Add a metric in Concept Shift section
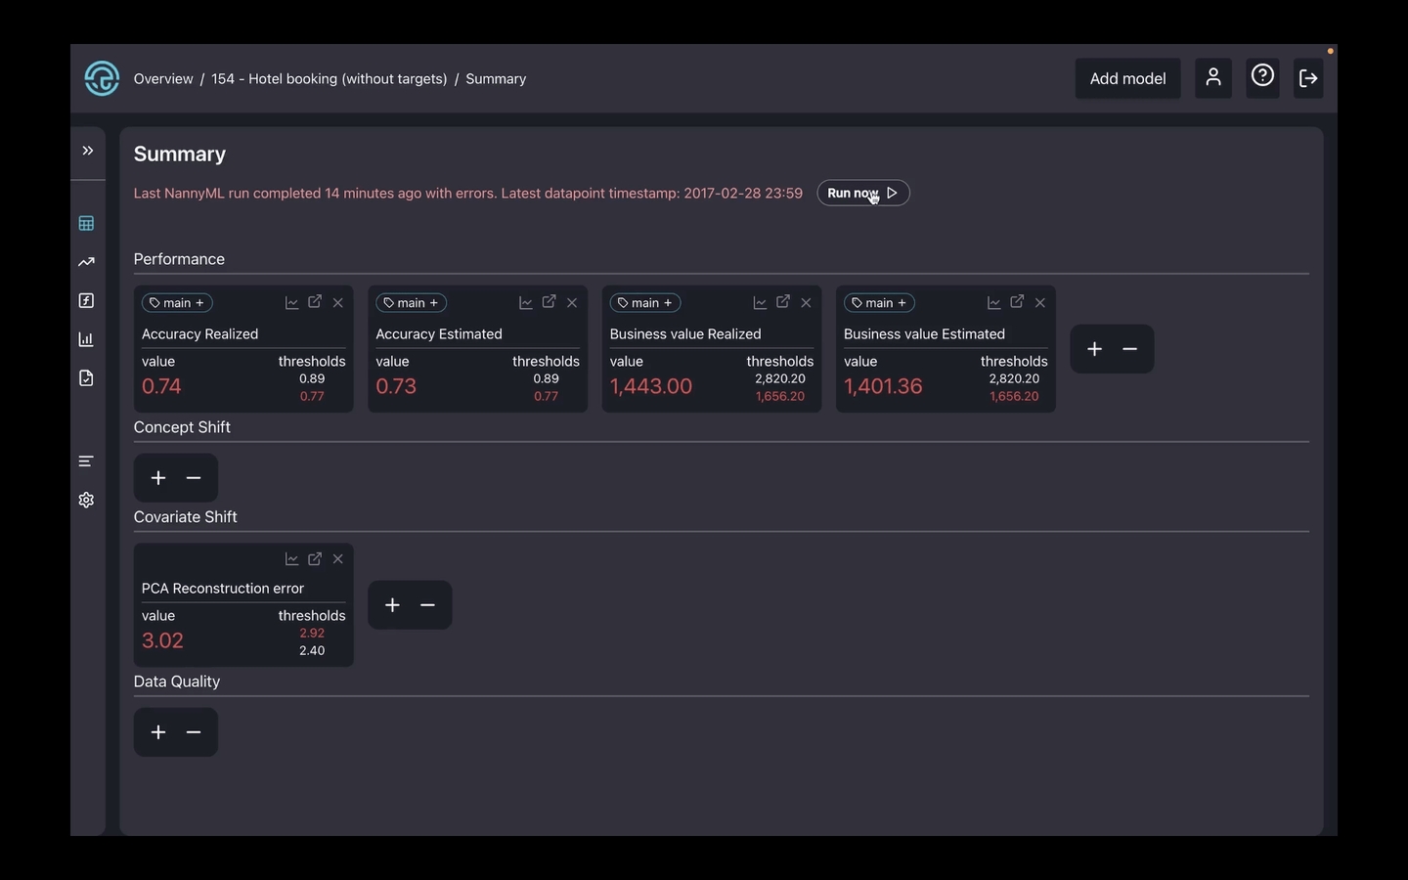The height and width of the screenshot is (880, 1408). pyautogui.click(x=158, y=478)
